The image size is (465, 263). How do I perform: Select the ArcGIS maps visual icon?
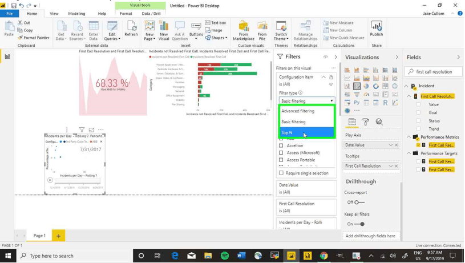pyautogui.click(x=347, y=111)
